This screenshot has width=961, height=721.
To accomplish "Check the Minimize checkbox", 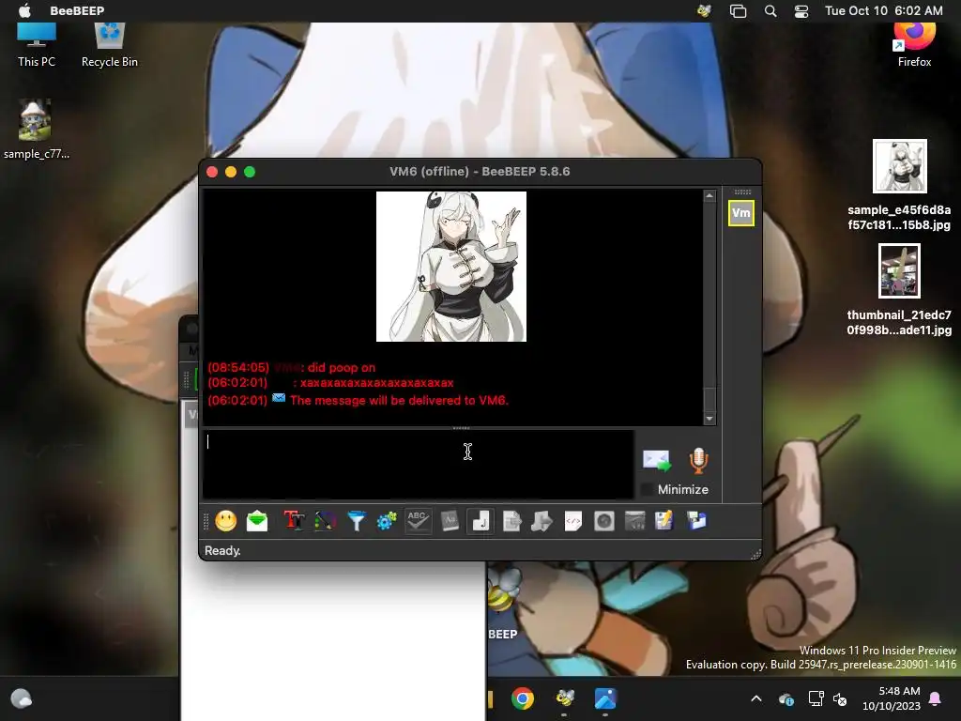I will [x=647, y=490].
